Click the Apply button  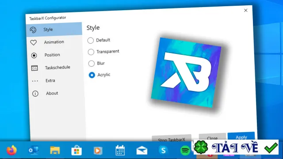(241, 136)
